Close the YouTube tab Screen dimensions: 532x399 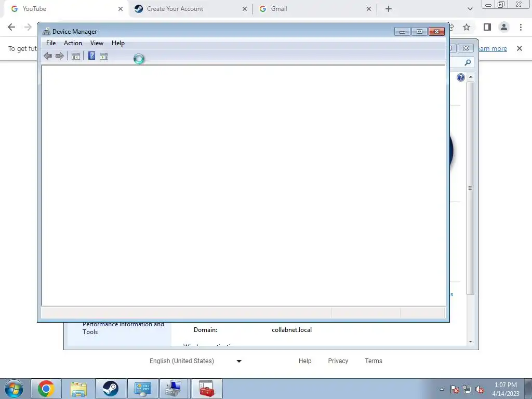121,9
